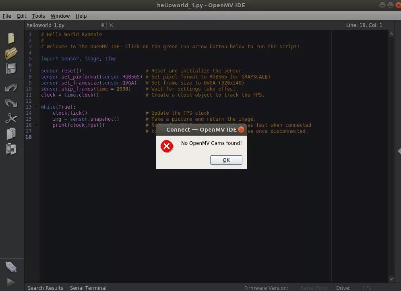Click line number 1 in the gutter

(x=30, y=34)
